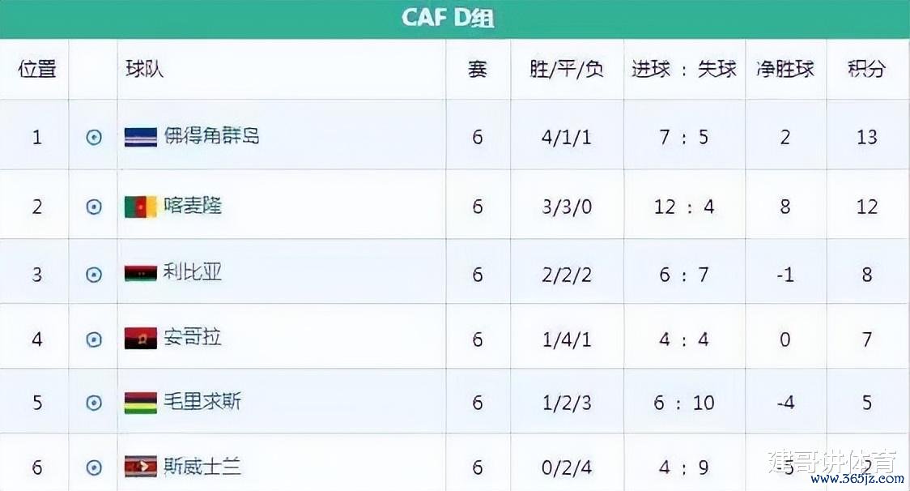This screenshot has width=910, height=491.
Task: Click the 13 points cell for 佛得角群岛
Action: click(866, 136)
